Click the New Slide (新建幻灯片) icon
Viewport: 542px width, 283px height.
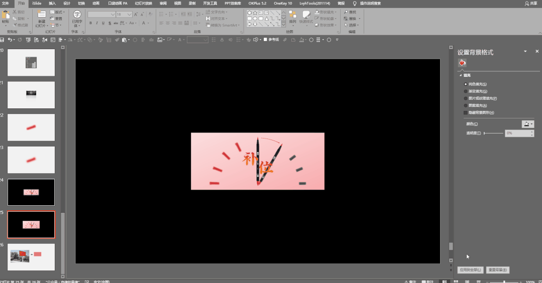coord(41,16)
